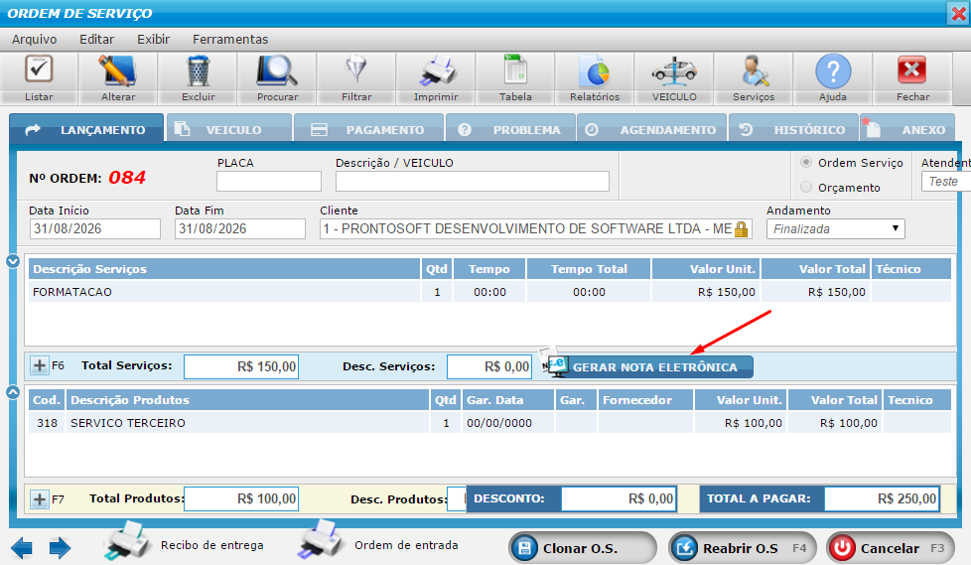Click the DESCONTO value field
The image size is (971, 565).
619,498
